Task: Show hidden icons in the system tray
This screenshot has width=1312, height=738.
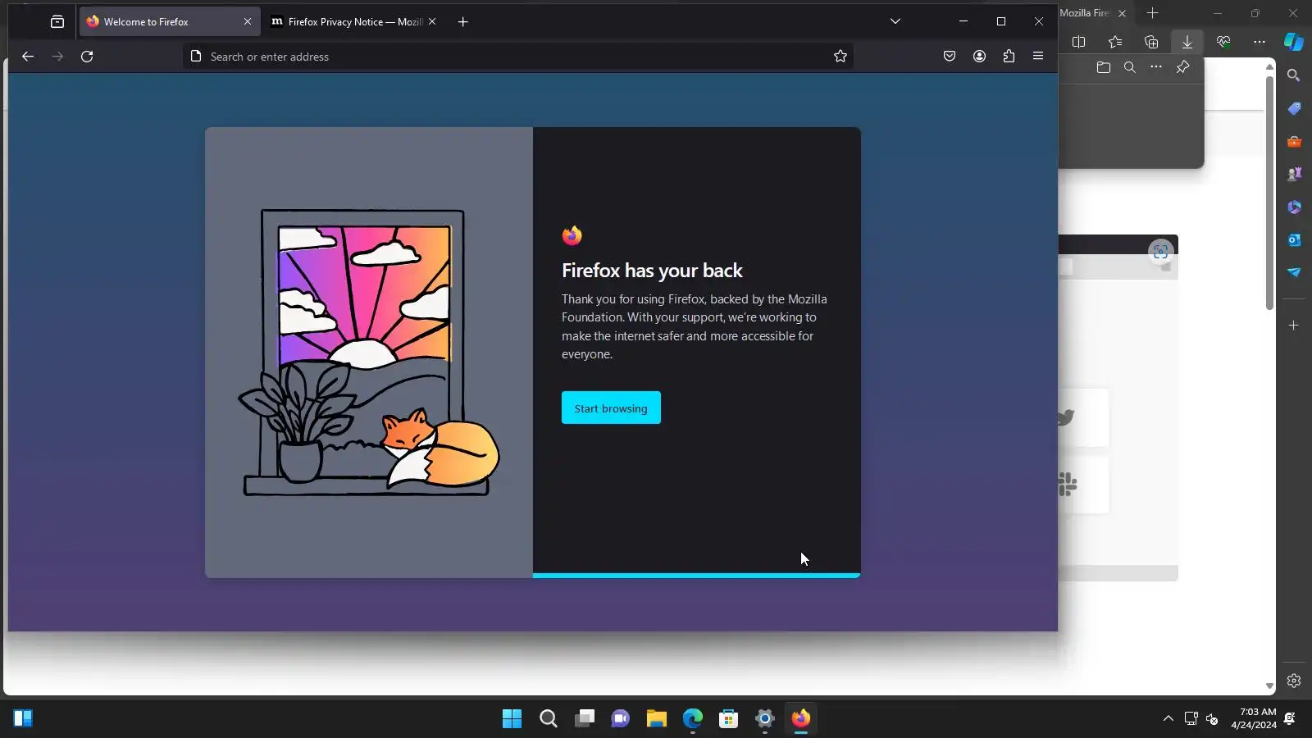Action: tap(1168, 719)
